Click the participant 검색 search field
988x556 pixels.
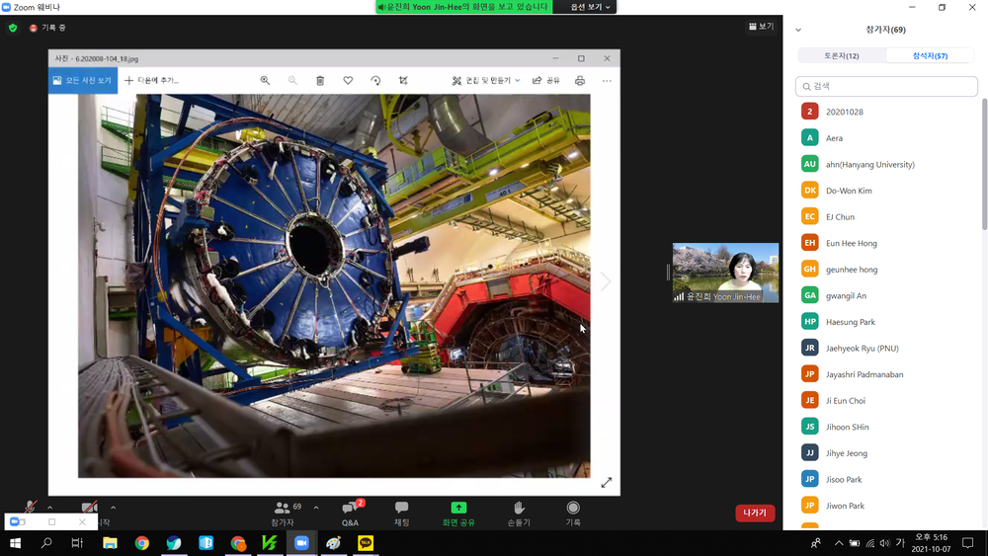tap(886, 86)
